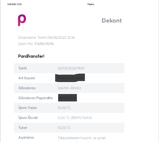Click the Tarih row label

pyautogui.click(x=23, y=68)
